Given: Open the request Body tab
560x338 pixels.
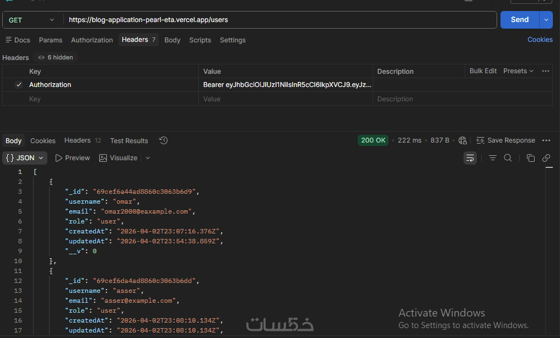Looking at the screenshot, I should 172,40.
